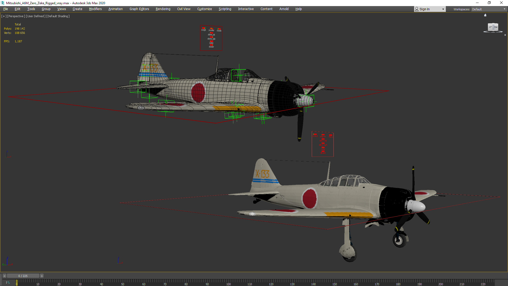Screen dimensions: 508x286
Task: Click the Sign In user icon
Action: (x=417, y=9)
